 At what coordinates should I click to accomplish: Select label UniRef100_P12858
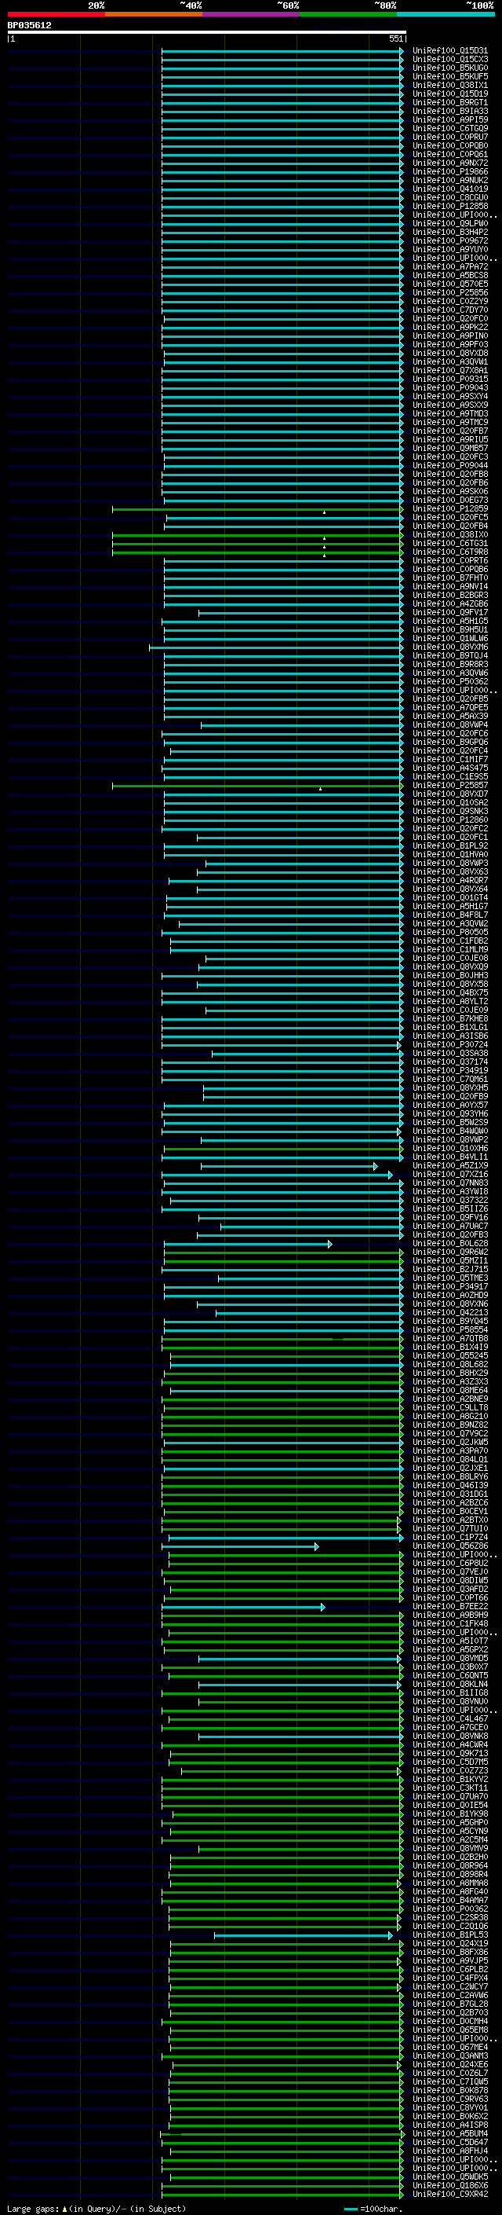tap(449, 206)
